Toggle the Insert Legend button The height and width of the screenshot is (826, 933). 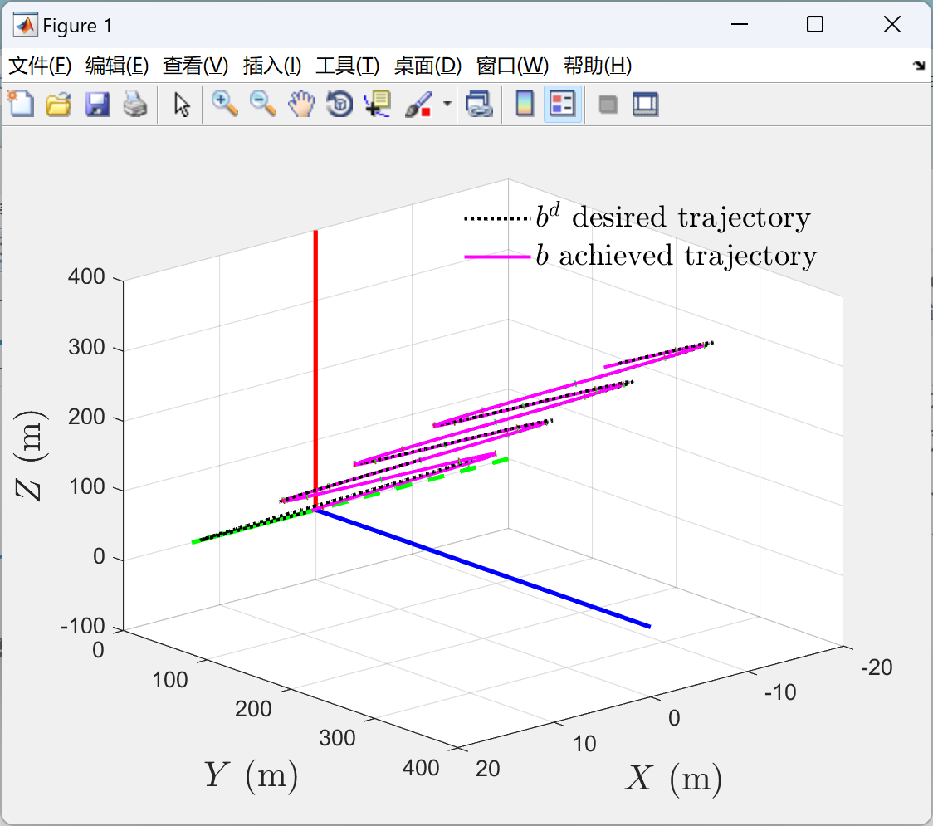(562, 104)
